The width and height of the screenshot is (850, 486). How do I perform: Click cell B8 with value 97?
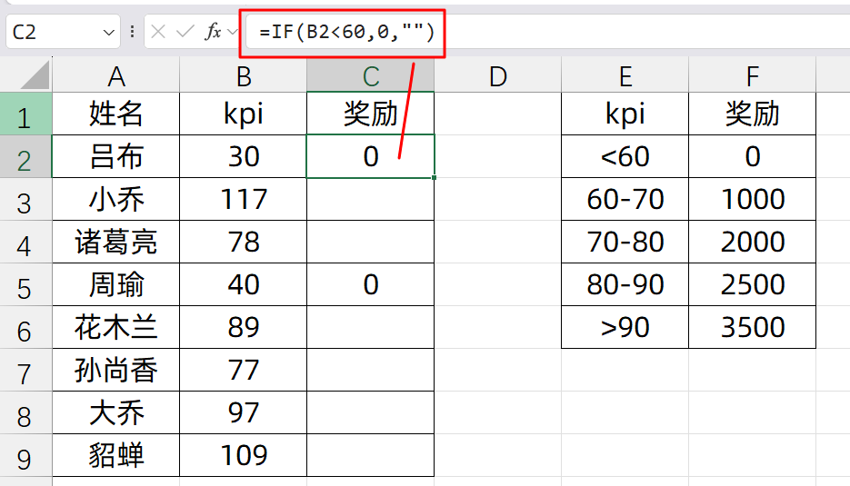coord(244,412)
